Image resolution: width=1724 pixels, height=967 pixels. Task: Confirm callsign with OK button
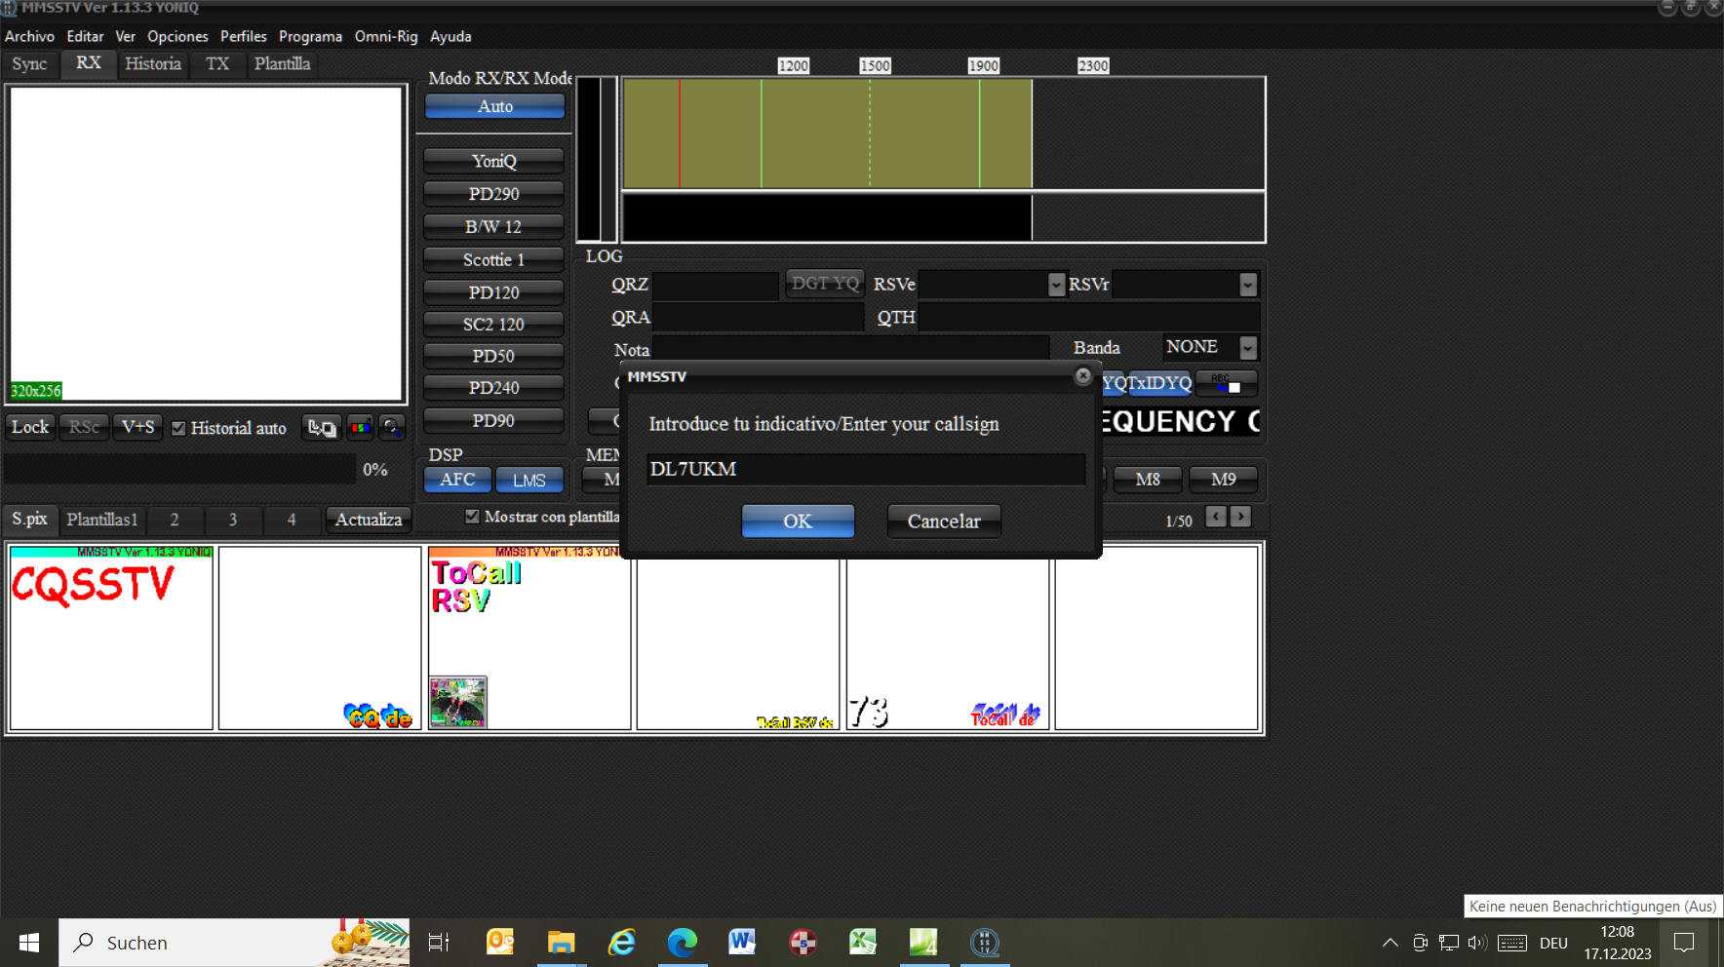[798, 522]
